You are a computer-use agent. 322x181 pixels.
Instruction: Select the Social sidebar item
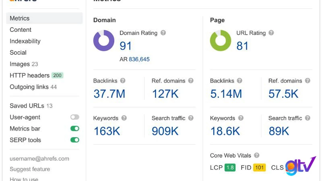[18, 53]
